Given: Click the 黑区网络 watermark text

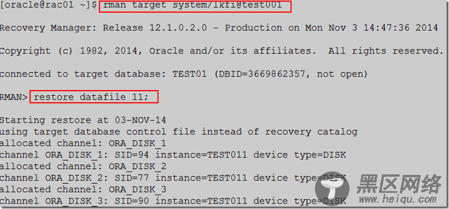Looking at the screenshot, I should click(x=399, y=184).
